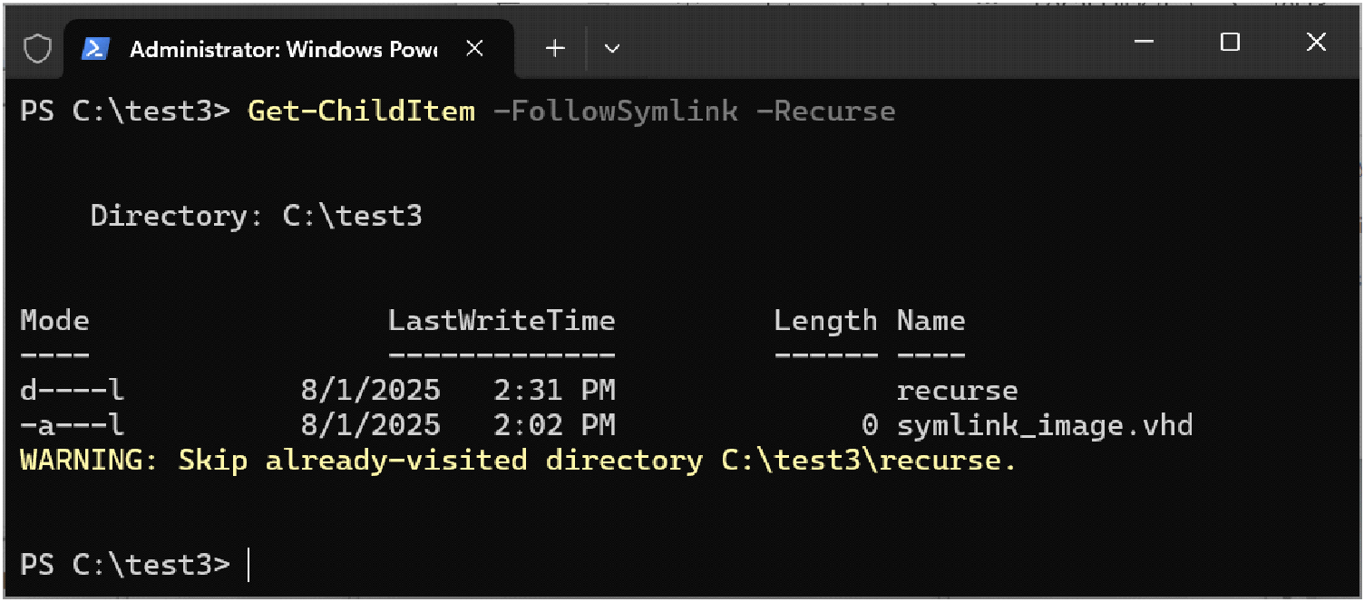
Task: Close the terminal window
Action: point(1316,42)
